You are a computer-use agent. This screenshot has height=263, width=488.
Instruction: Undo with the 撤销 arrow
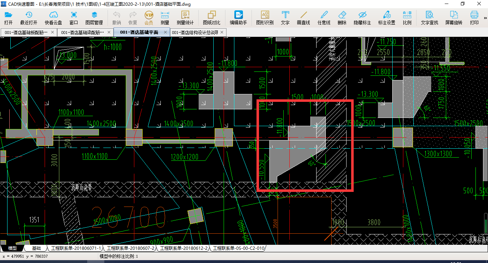[x=116, y=18]
